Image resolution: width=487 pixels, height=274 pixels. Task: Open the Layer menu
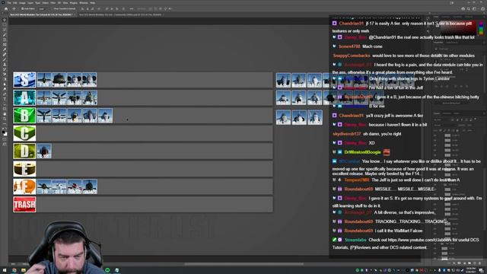[x=30, y=3]
